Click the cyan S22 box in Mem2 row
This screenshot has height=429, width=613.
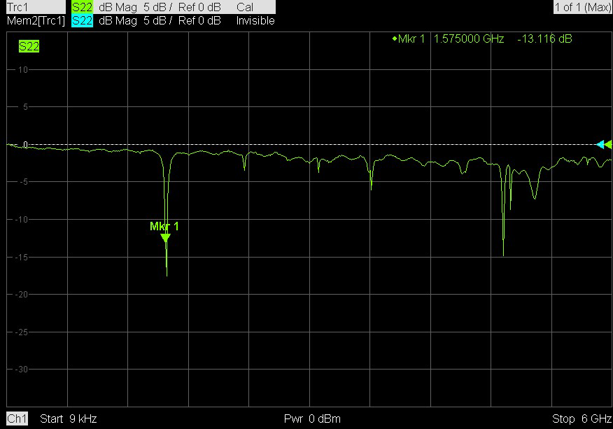point(82,21)
